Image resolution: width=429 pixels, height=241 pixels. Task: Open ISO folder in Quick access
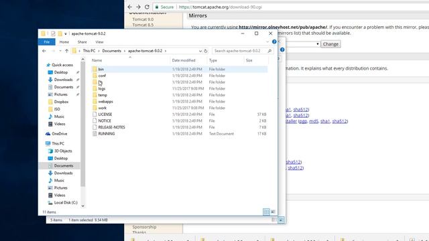[57, 109]
